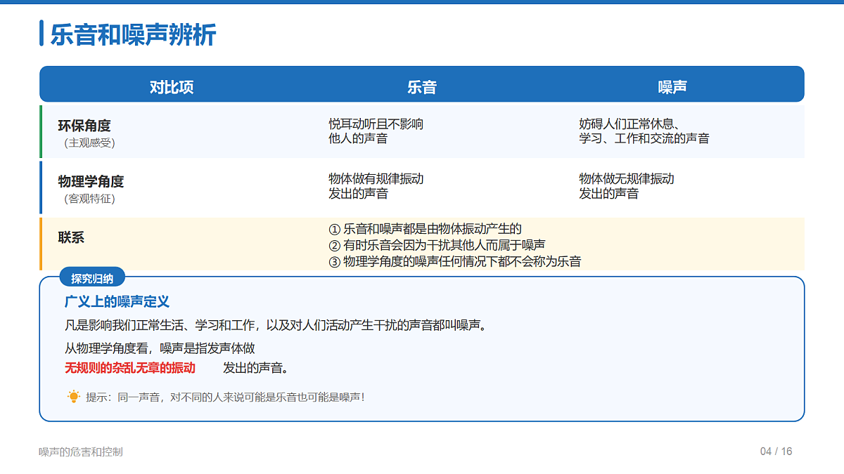This screenshot has width=844, height=474.
Task: Click the 探究归纳 badge label
Action: point(92,278)
